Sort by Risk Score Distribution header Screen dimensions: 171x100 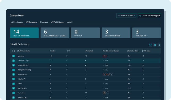click(111, 51)
